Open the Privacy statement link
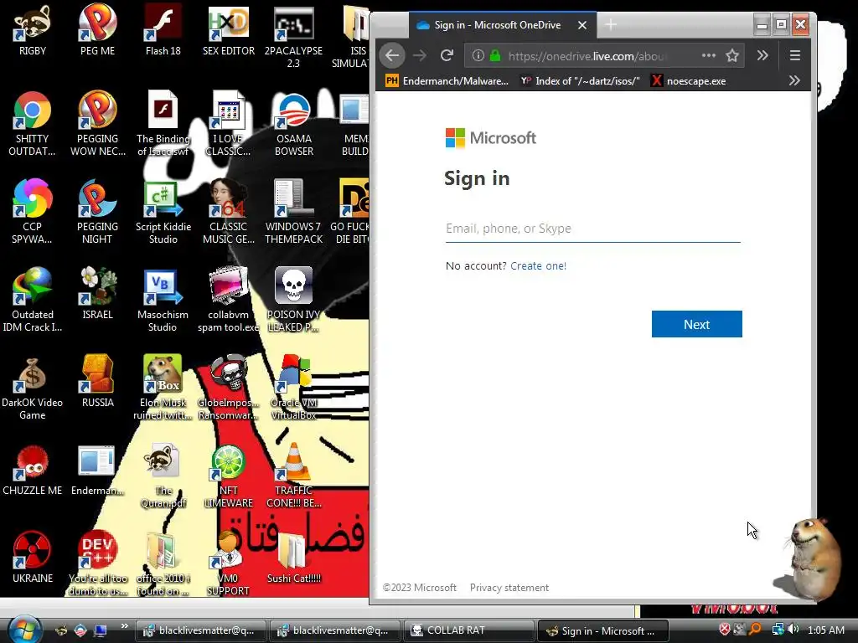 pyautogui.click(x=509, y=587)
